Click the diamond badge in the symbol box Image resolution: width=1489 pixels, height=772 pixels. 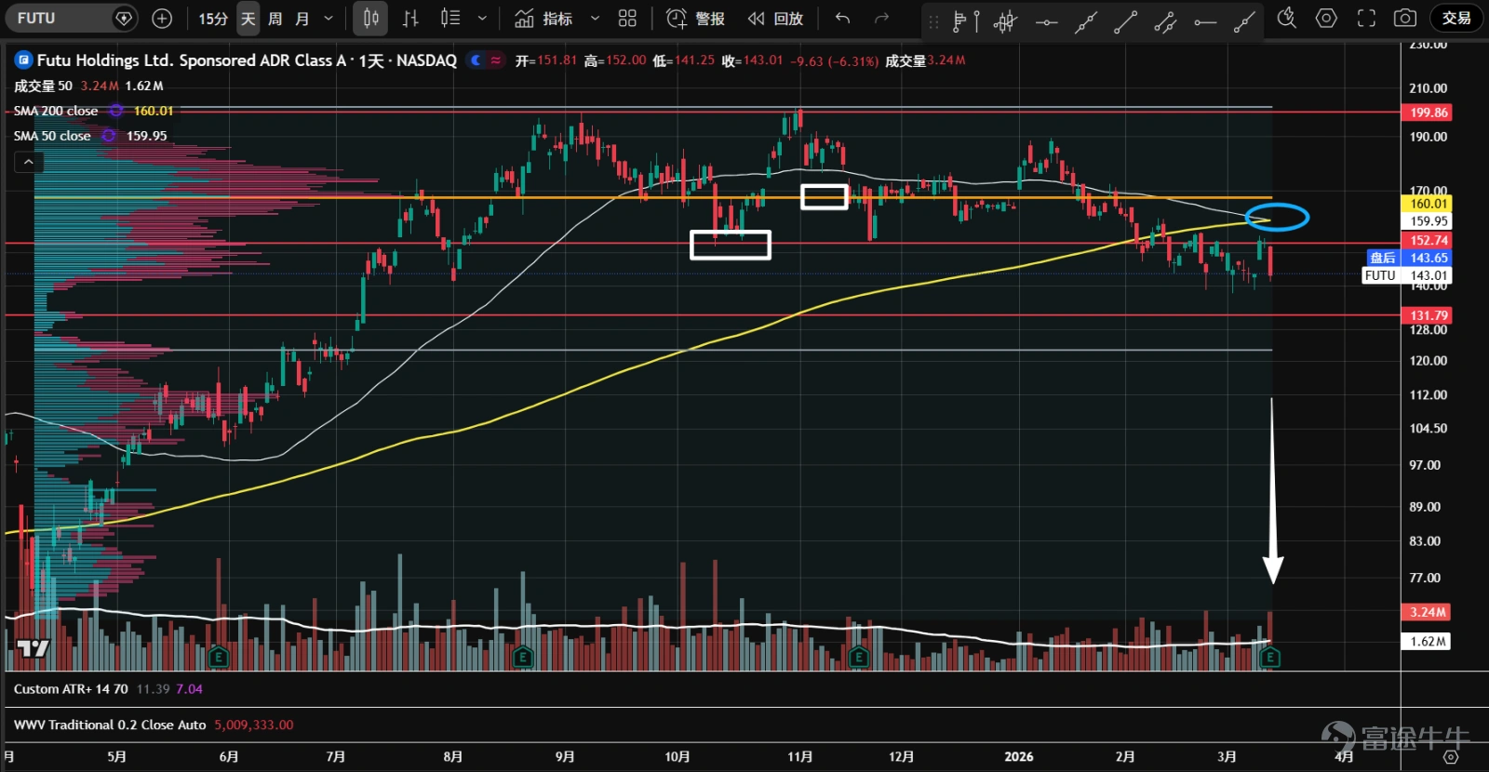[x=123, y=18]
